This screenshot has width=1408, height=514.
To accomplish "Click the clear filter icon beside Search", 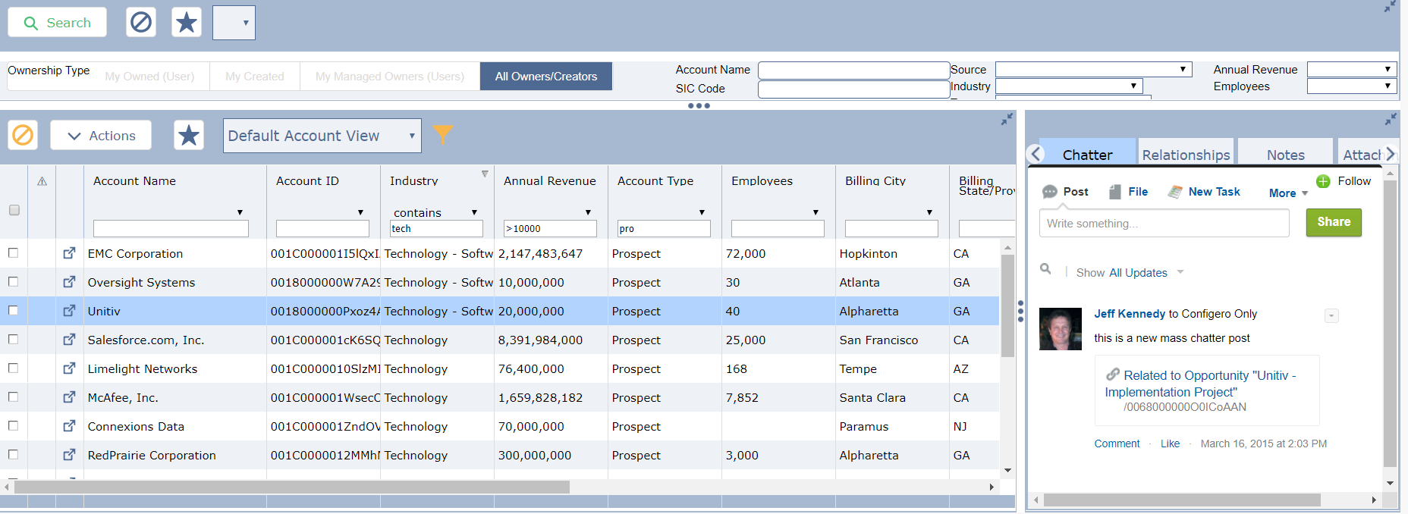I will (x=141, y=22).
